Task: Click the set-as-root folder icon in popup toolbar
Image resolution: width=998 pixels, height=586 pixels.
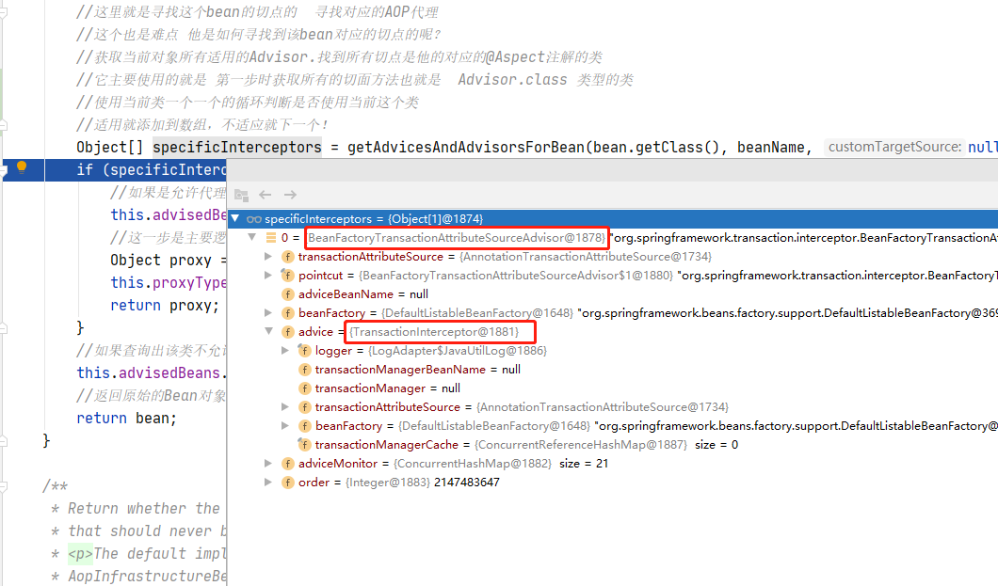Action: pyautogui.click(x=241, y=195)
